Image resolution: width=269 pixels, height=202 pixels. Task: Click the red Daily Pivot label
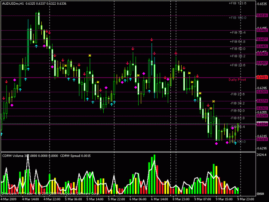[237, 80]
